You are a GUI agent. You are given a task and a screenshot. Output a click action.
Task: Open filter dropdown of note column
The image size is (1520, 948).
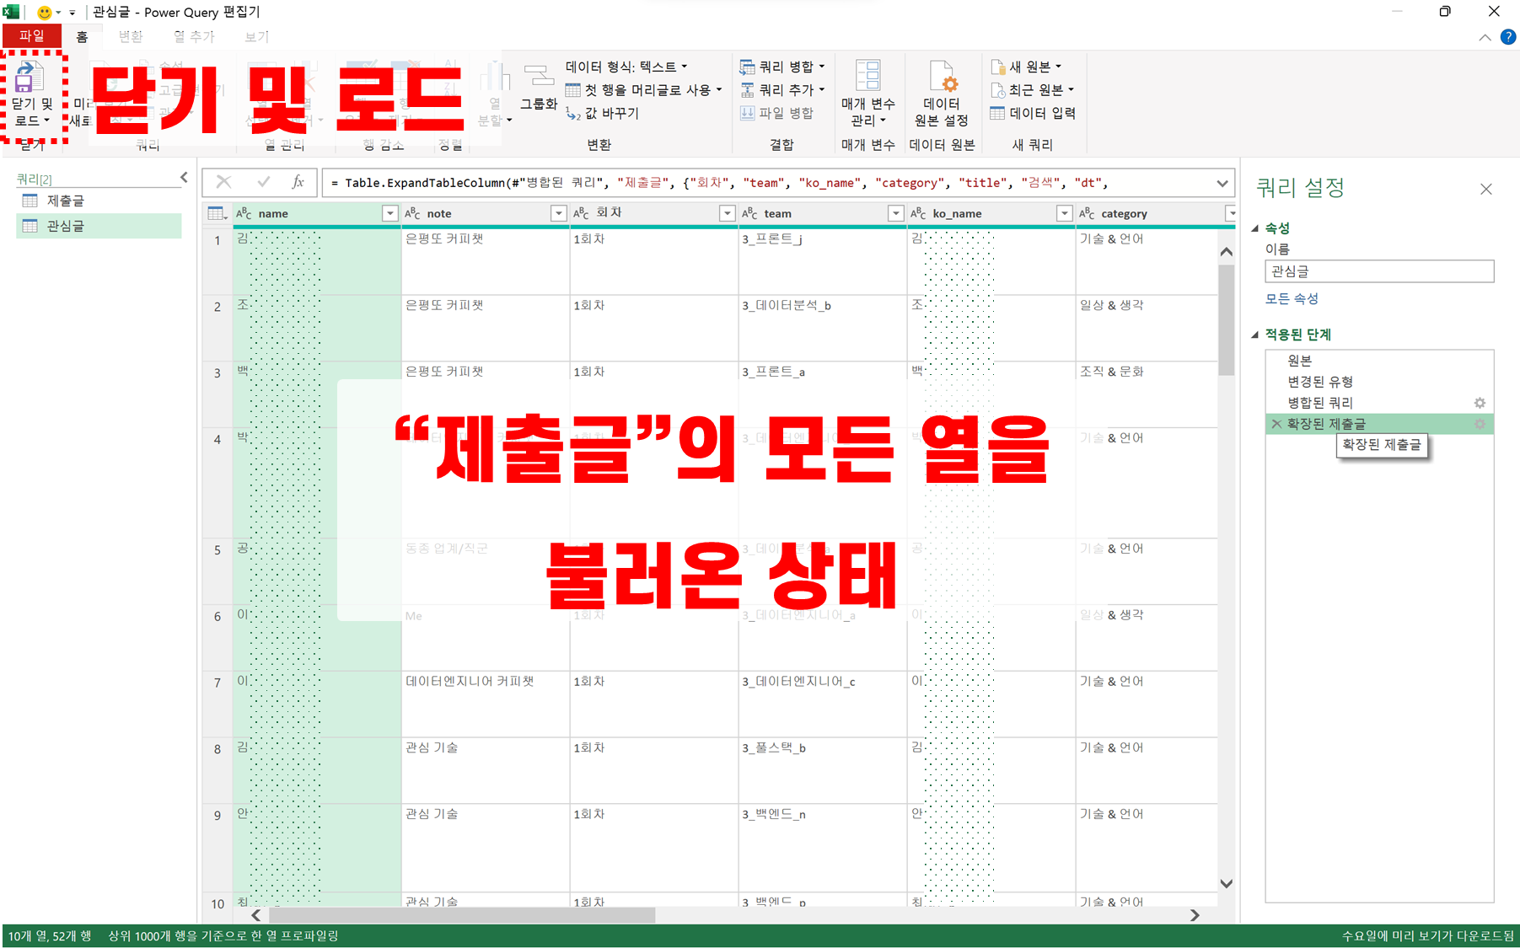[x=558, y=213]
